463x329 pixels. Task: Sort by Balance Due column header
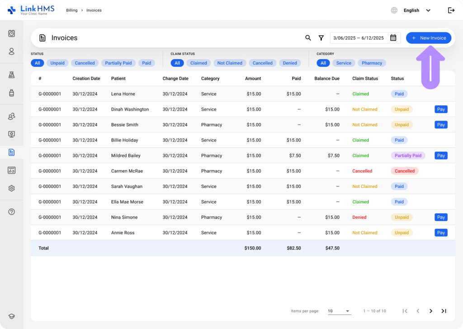pos(326,79)
